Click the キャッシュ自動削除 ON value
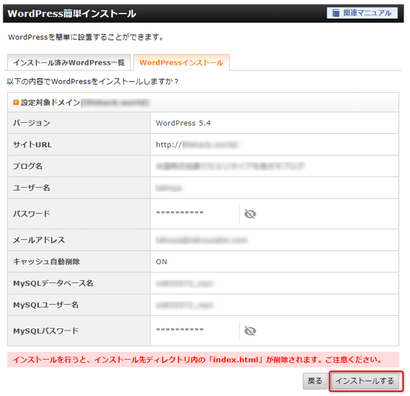Screen dimensions: 410x396 (x=161, y=262)
